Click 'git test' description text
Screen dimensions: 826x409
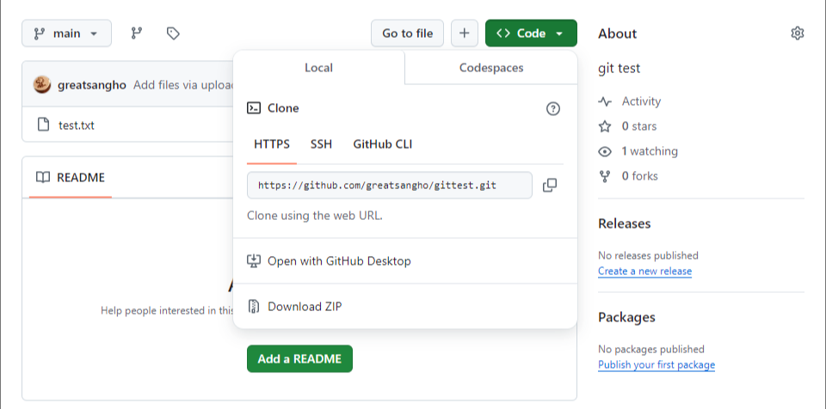[619, 69]
